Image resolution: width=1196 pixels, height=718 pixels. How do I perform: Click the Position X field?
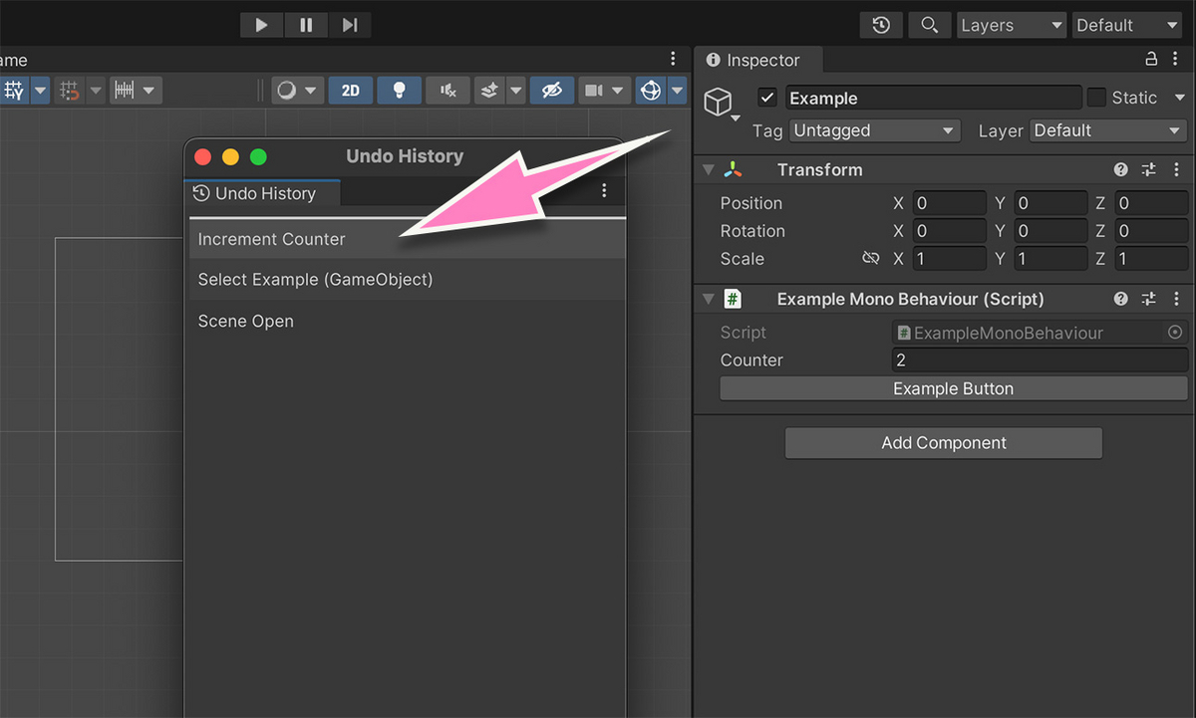tap(949, 203)
